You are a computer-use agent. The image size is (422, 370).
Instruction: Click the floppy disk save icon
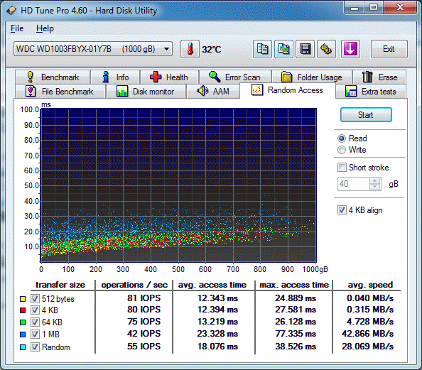305,49
